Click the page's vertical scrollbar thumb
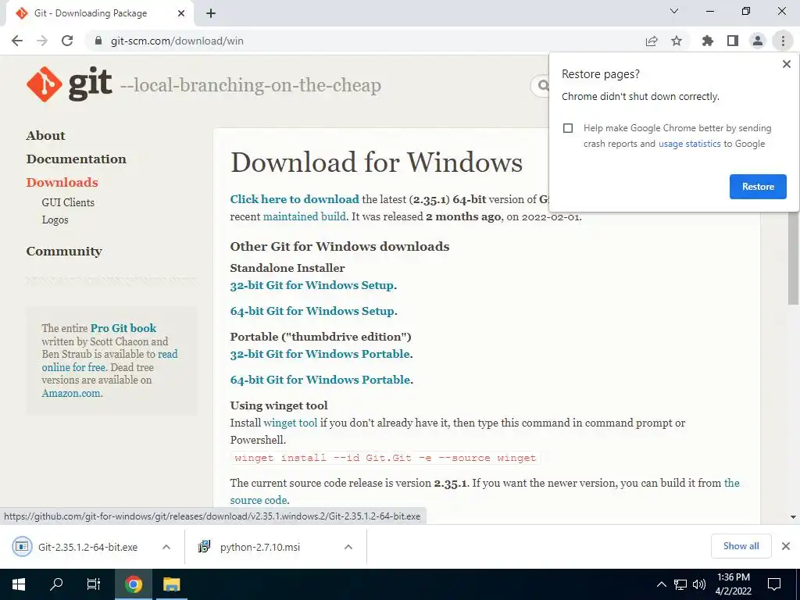This screenshot has width=800, height=600. point(794,258)
